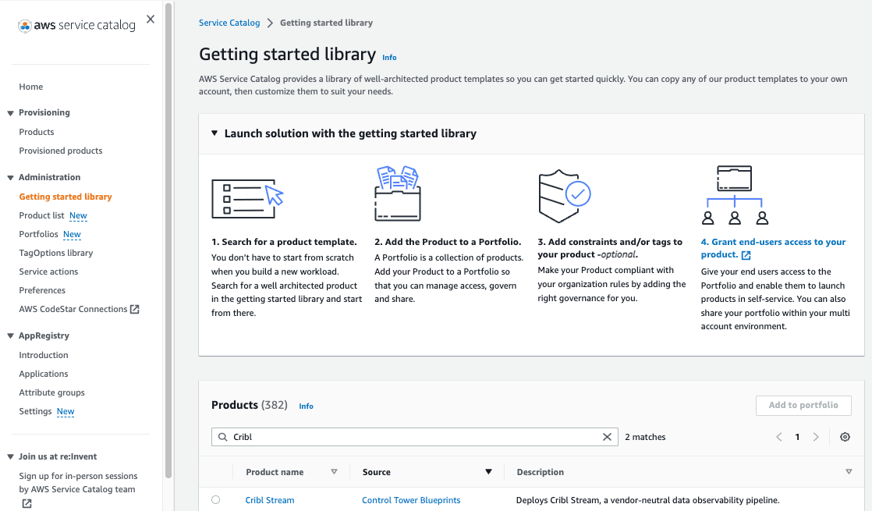Click the grant end-users access illustration
Viewport: 872px width, 511px height.
point(734,195)
